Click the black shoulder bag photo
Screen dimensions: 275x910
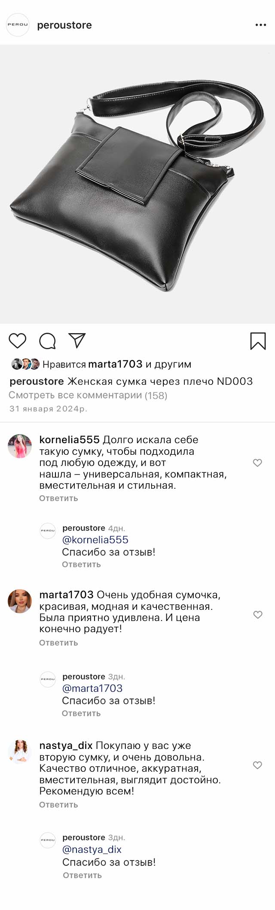(x=137, y=184)
